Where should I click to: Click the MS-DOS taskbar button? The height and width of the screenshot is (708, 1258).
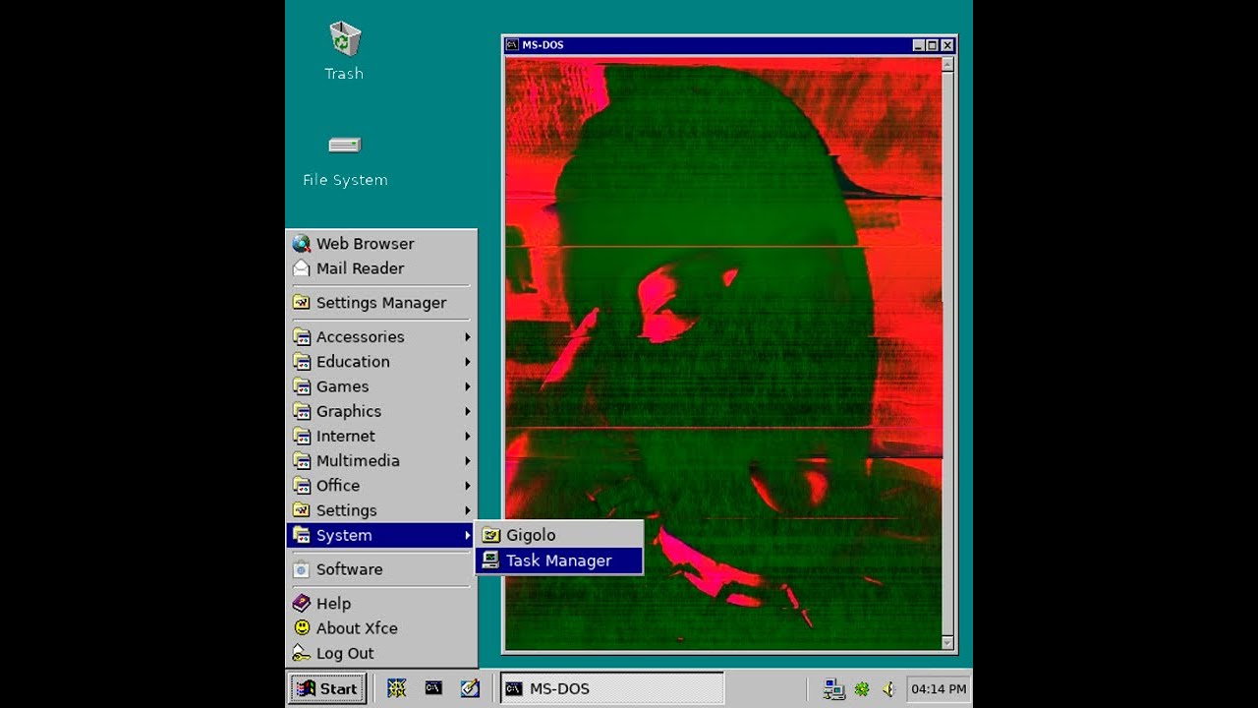coord(612,688)
